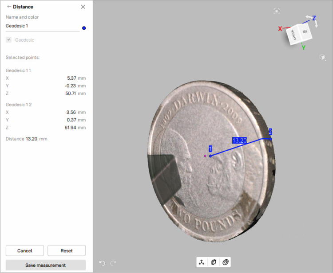Click the 'Name and color' label
The image size is (333, 273).
[22, 17]
